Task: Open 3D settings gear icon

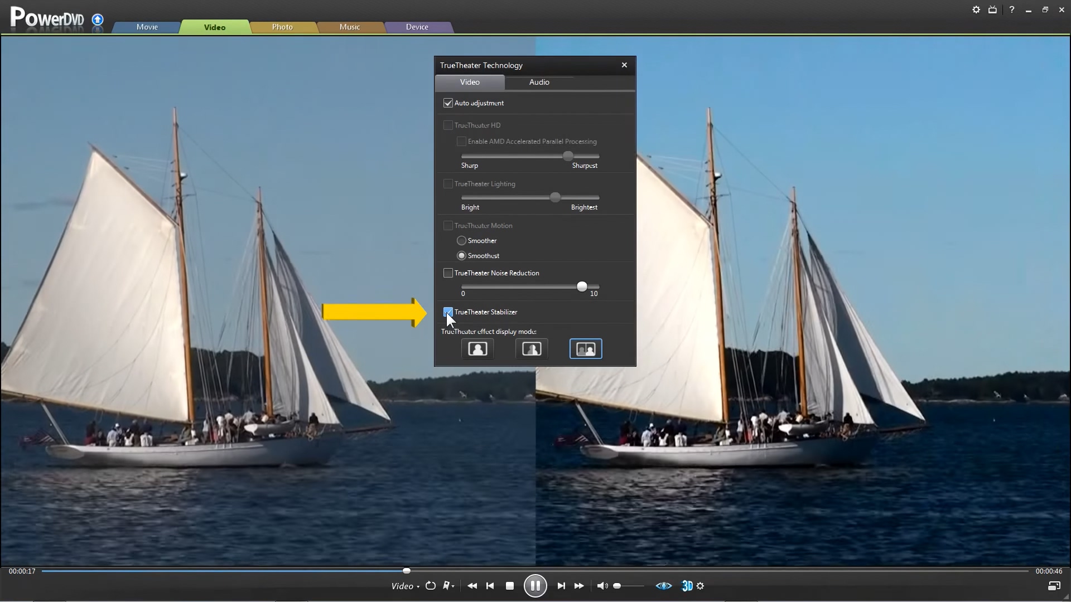Action: point(701,586)
